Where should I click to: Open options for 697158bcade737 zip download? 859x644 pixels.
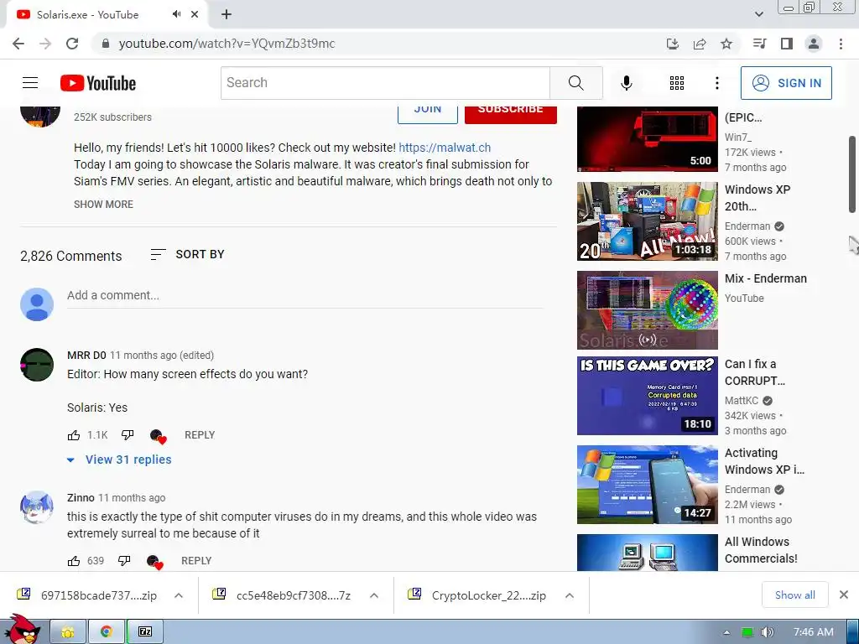click(x=179, y=595)
